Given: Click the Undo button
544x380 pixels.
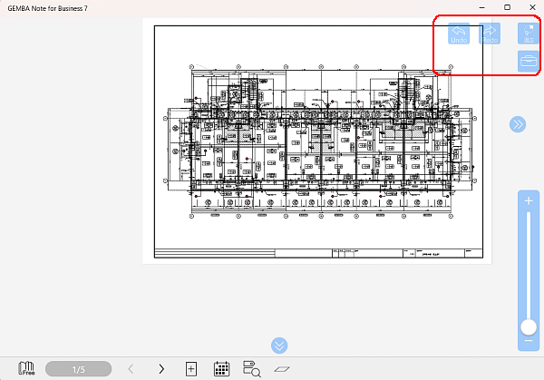Looking at the screenshot, I should 459,34.
